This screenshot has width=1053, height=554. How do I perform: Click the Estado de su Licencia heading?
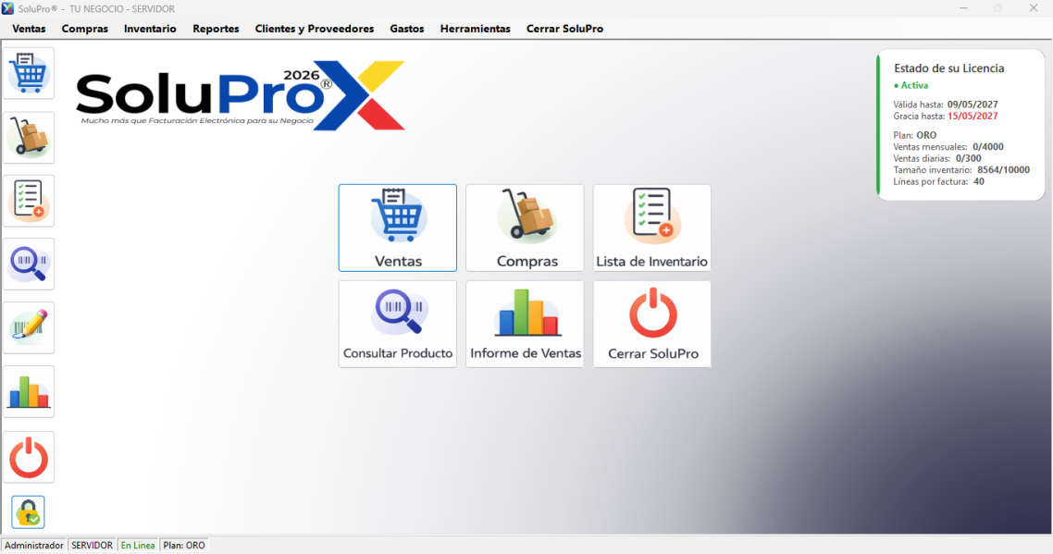click(949, 68)
